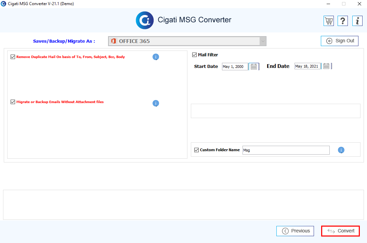Click the 'Saves/Backup/Migrate As :' label
This screenshot has height=243, width=367.
[x=64, y=41]
